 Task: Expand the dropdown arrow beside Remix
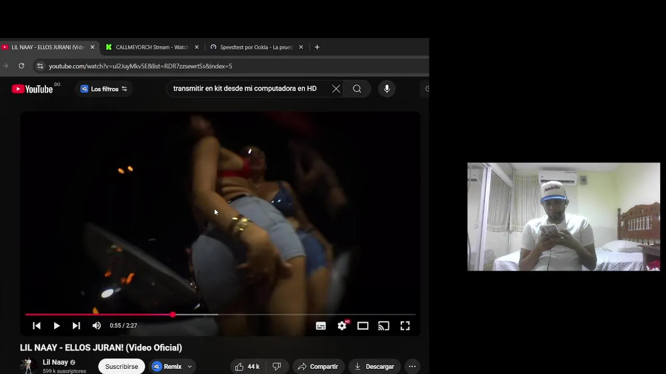[x=190, y=367]
